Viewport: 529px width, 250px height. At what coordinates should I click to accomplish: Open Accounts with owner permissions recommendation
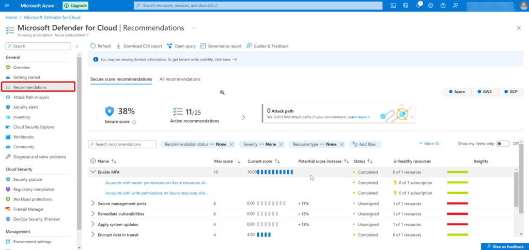point(157,183)
